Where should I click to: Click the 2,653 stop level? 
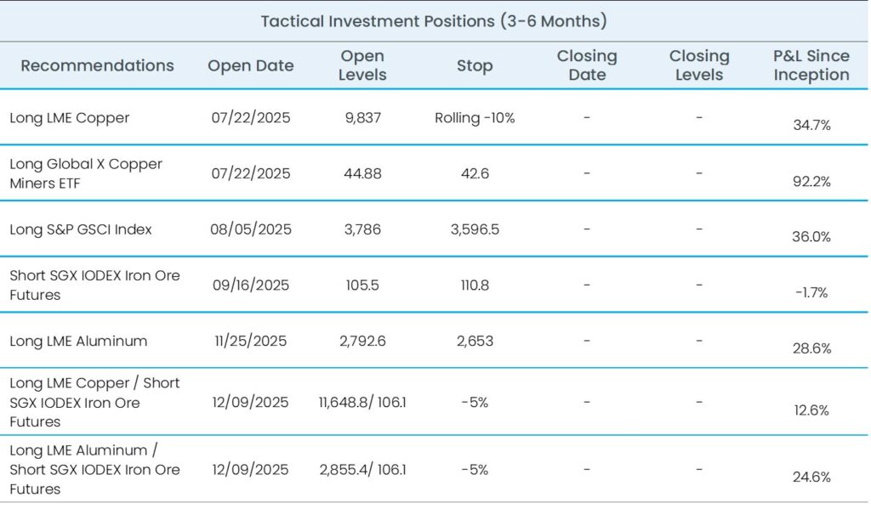pos(475,342)
